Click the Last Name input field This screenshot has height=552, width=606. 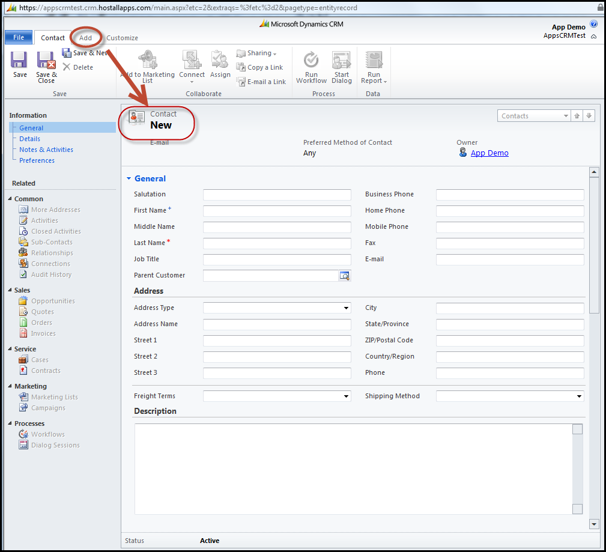pos(277,243)
